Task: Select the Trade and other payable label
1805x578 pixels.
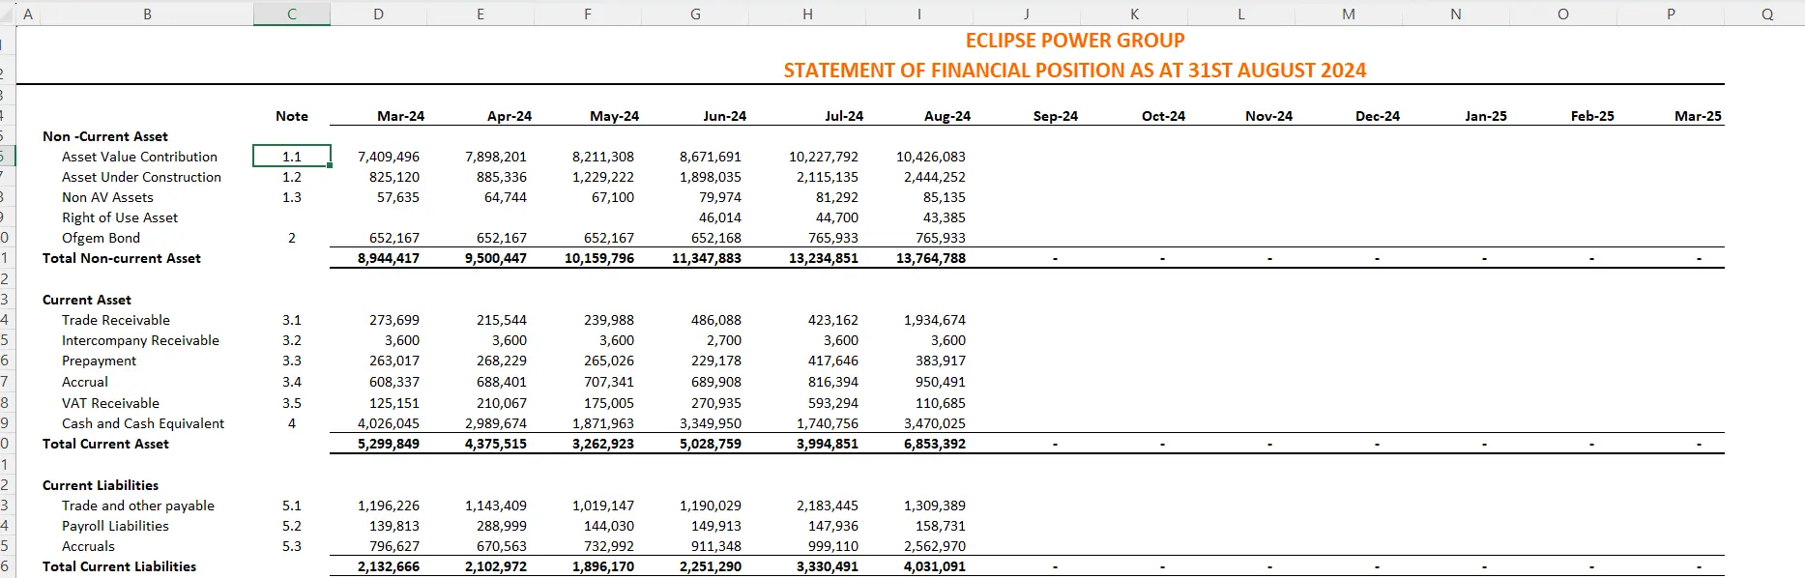Action: [x=138, y=506]
